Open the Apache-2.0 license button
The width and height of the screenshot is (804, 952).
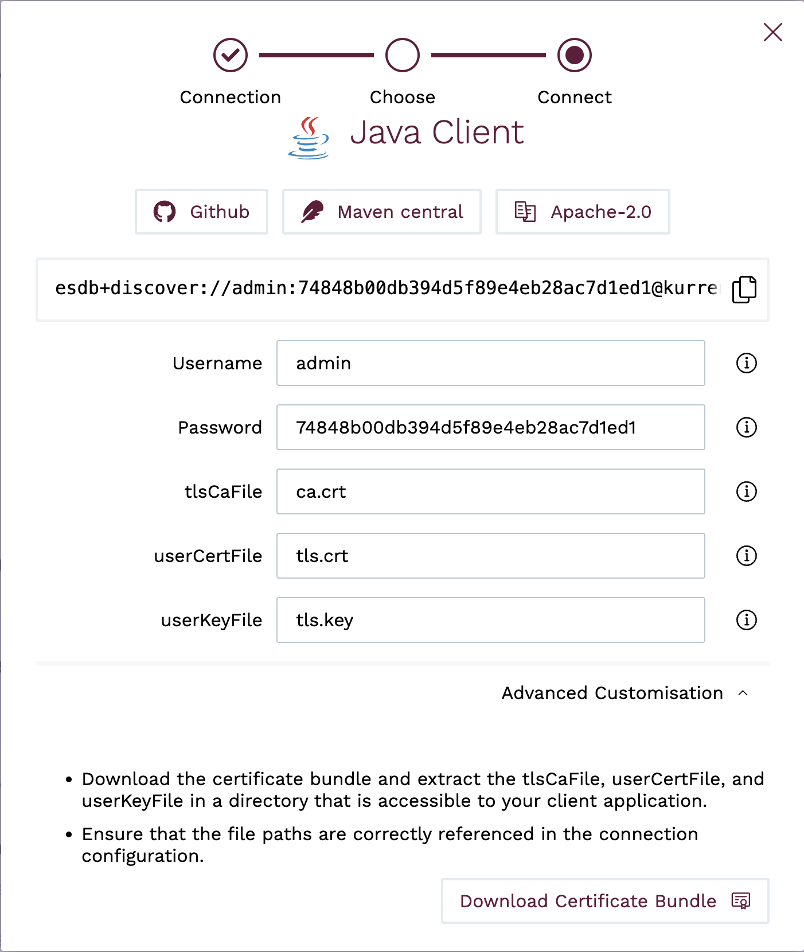(581, 212)
